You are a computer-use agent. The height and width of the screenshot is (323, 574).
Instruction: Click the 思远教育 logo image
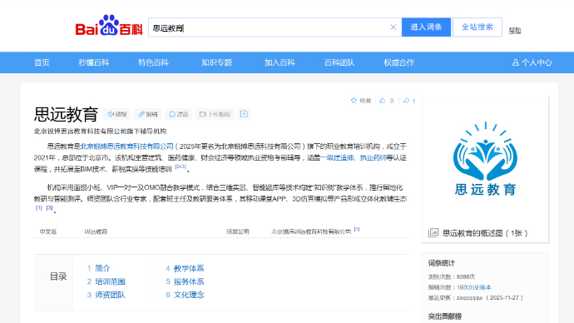(486, 158)
